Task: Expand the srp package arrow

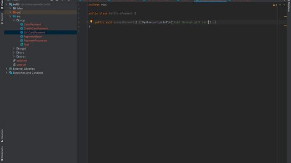Action: click(14, 53)
